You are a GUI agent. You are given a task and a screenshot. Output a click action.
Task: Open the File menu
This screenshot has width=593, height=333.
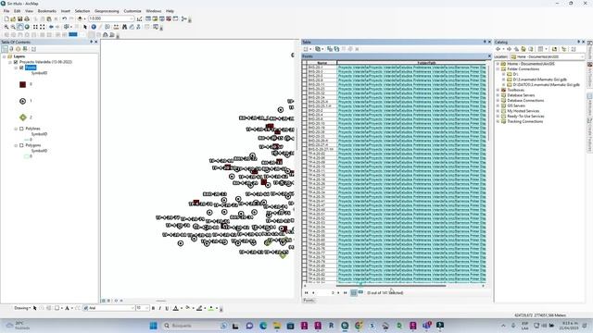[6, 11]
